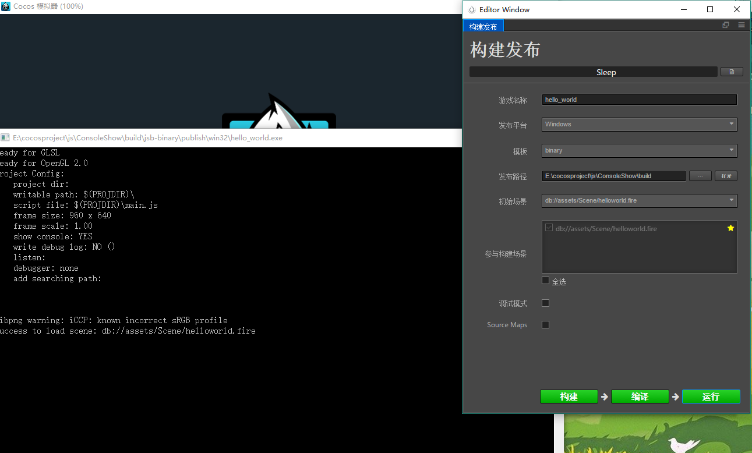Click the green 运行 run button
Image resolution: width=752 pixels, height=453 pixels.
[711, 397]
